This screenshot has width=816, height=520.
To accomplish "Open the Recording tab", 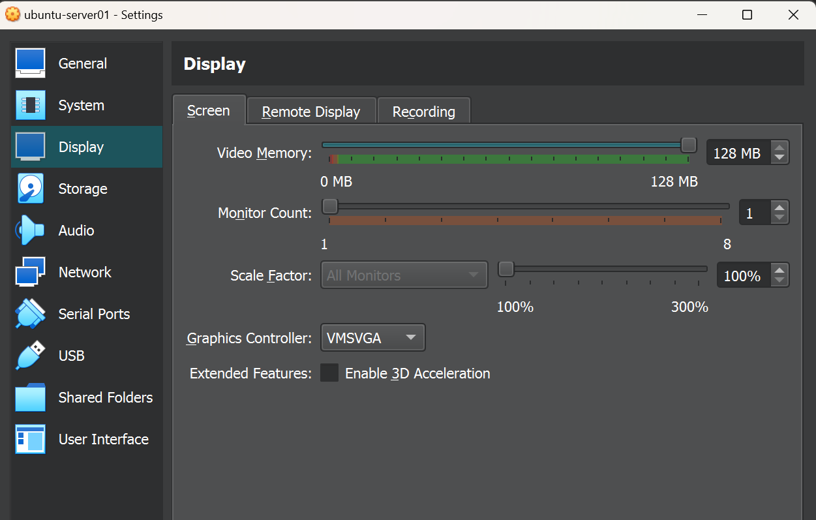I will [x=423, y=112].
